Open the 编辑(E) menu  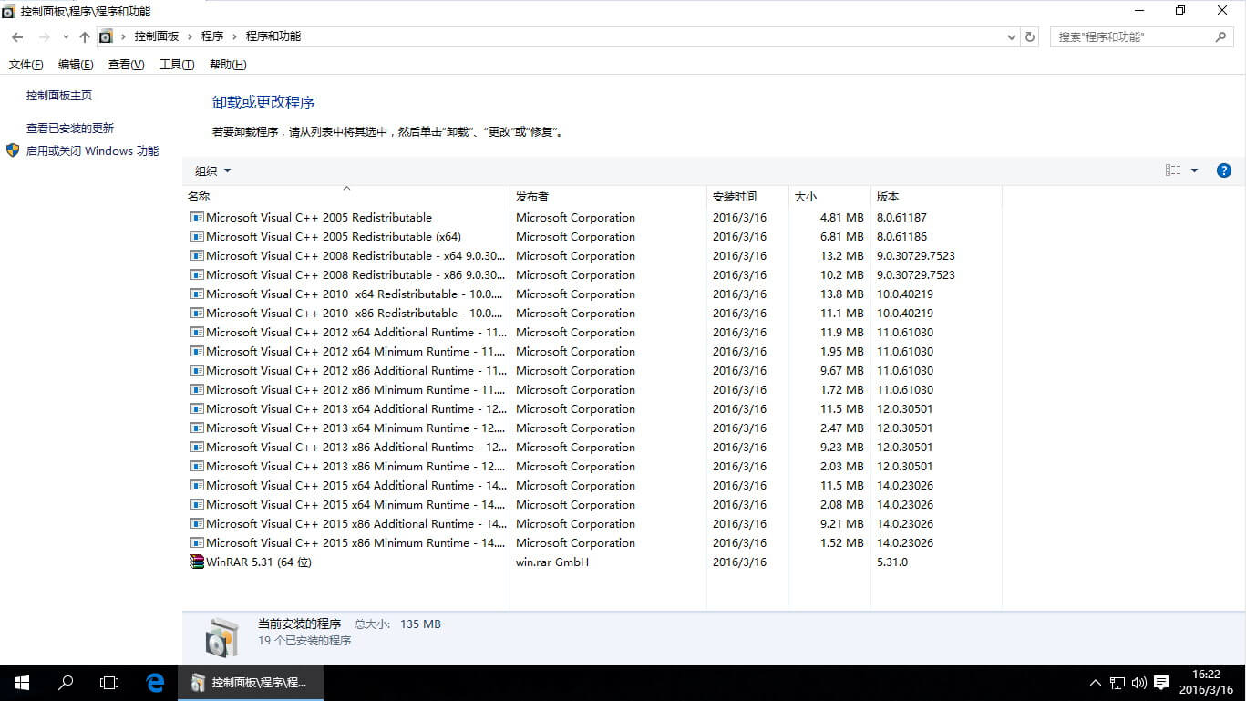point(76,65)
